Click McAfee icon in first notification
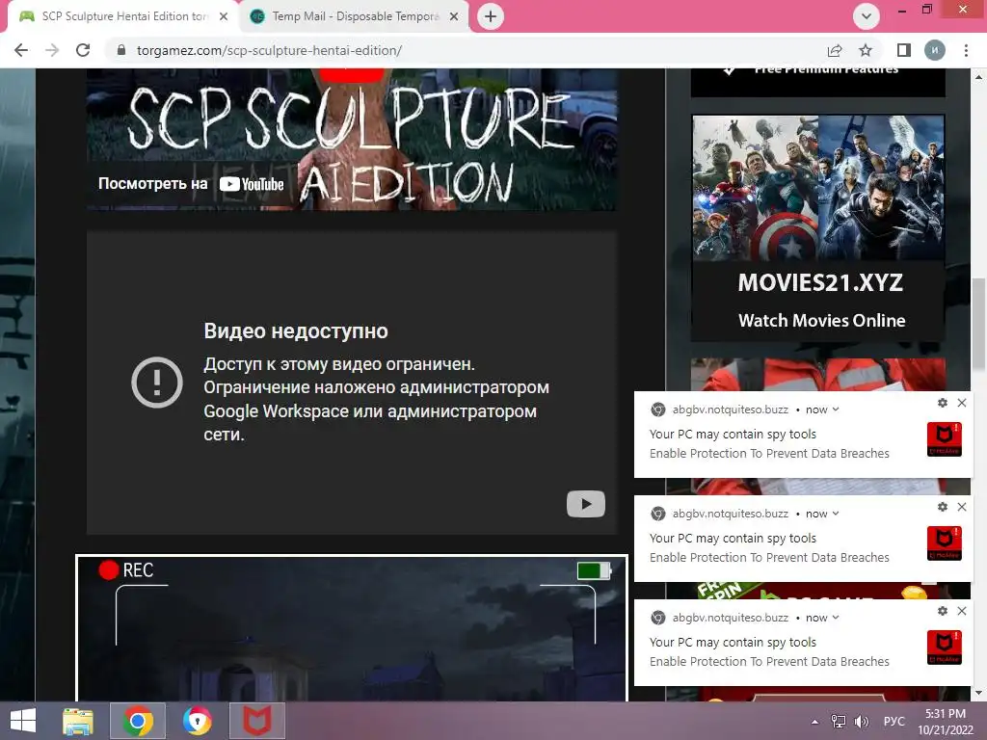 [945, 438]
